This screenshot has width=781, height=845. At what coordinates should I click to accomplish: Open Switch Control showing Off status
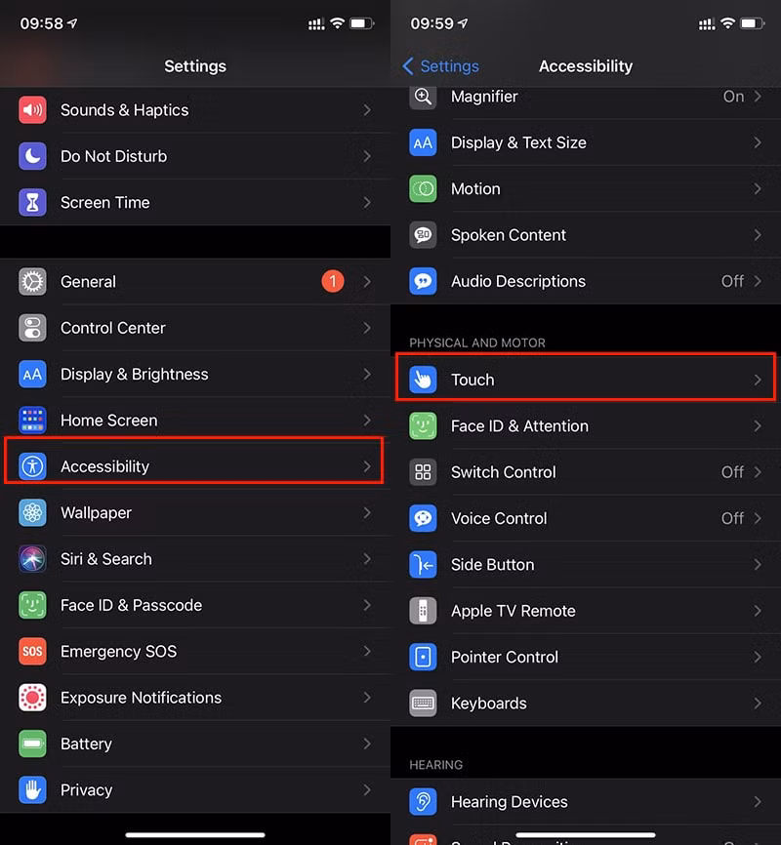coord(586,472)
